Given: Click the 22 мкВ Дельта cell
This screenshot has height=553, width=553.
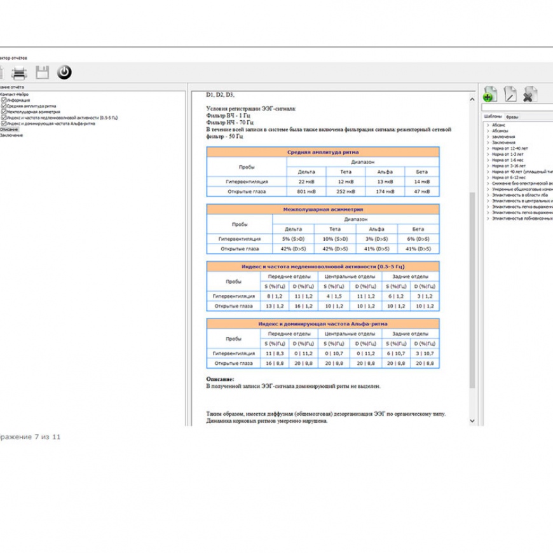Looking at the screenshot, I should click(x=306, y=182).
